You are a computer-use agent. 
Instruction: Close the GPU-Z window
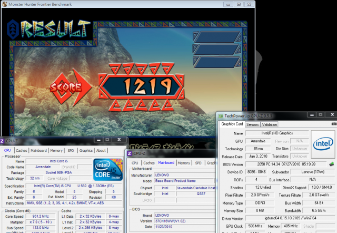pos(332,115)
